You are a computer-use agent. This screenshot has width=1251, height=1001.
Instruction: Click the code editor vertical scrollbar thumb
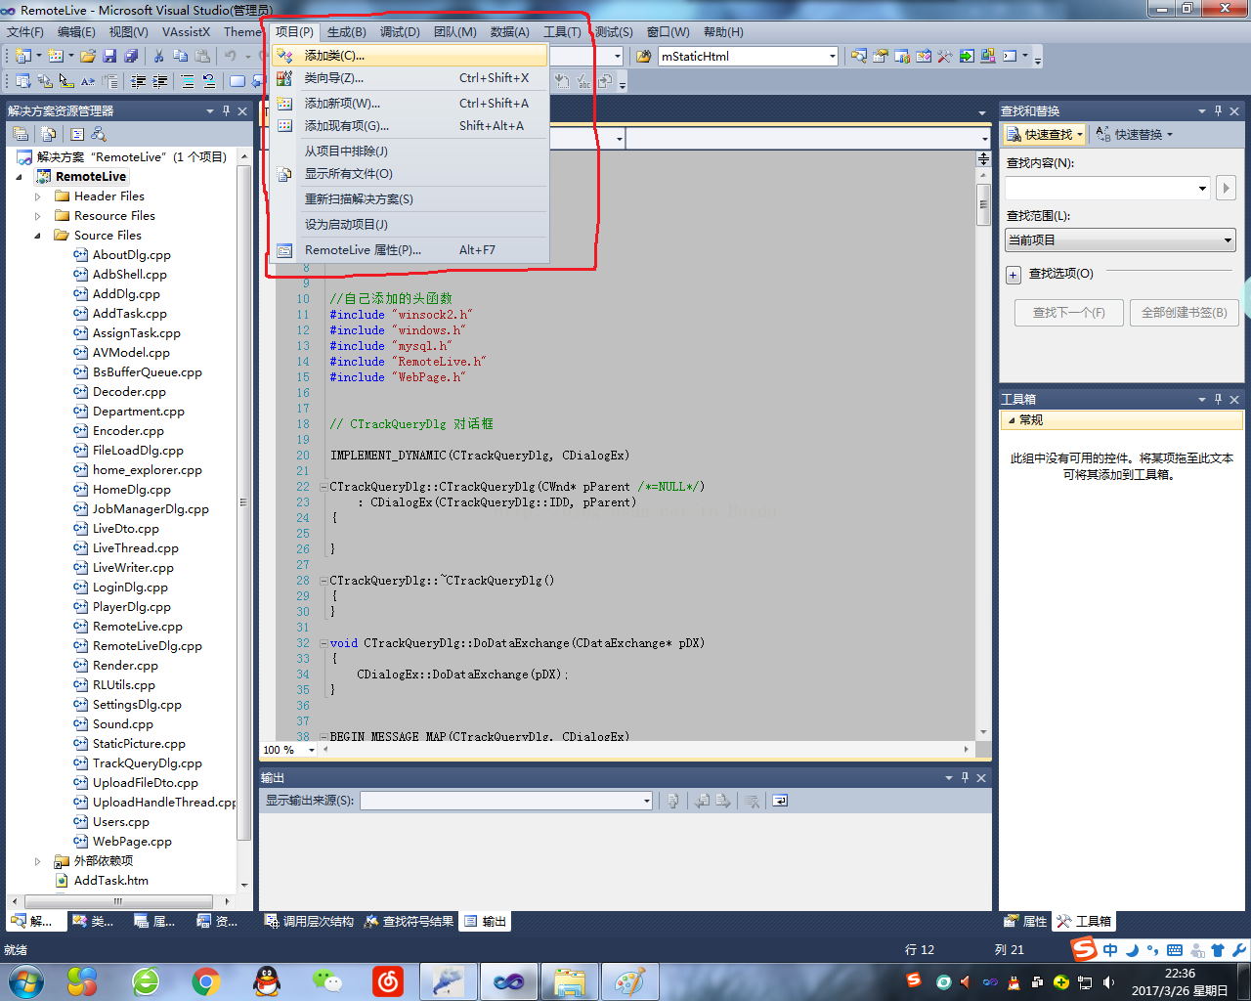tap(983, 204)
